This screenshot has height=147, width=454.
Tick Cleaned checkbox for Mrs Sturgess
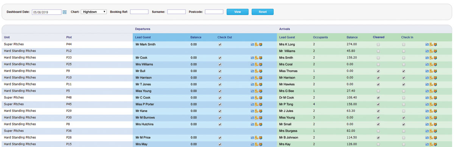tap(378, 131)
